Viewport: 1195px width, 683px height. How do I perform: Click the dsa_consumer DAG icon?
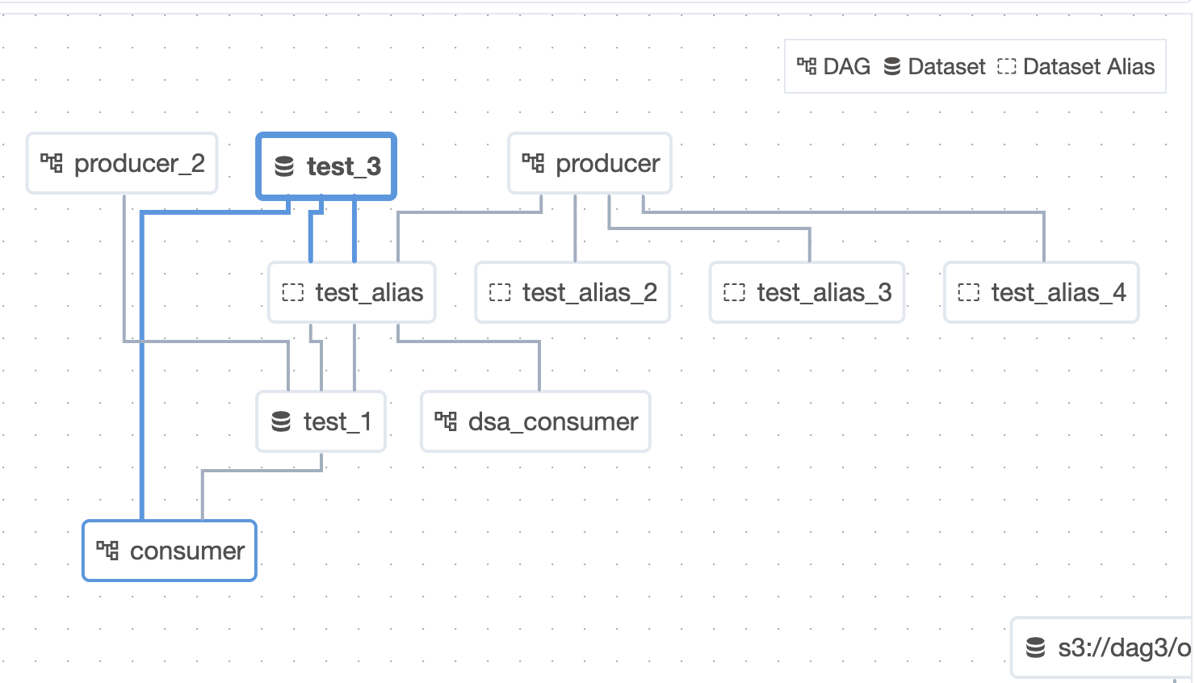(x=446, y=421)
